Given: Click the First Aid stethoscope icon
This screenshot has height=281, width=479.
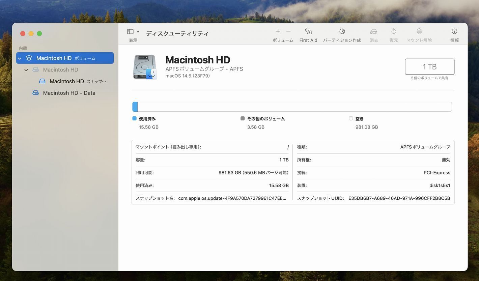Looking at the screenshot, I should 308,31.
